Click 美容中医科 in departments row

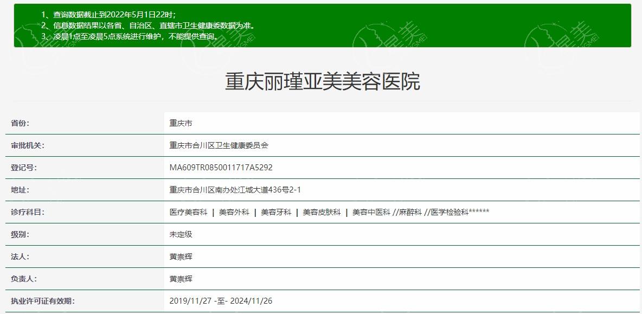(x=371, y=212)
